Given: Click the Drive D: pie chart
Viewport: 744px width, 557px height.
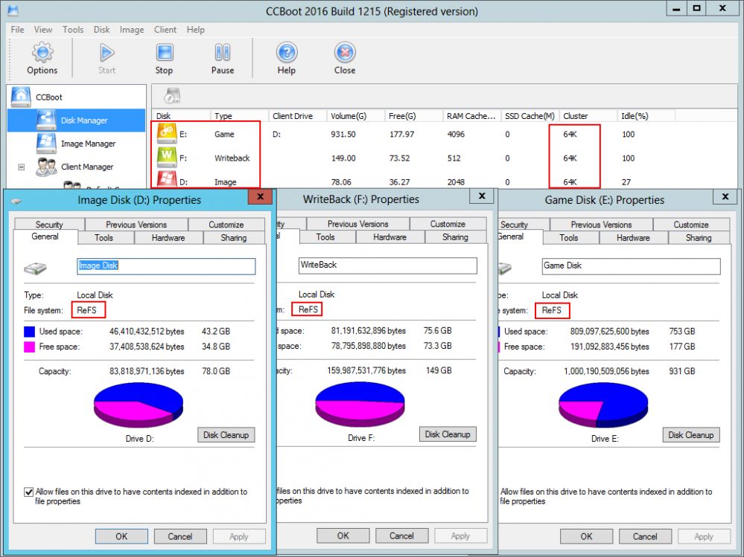Looking at the screenshot, I should coord(138,405).
